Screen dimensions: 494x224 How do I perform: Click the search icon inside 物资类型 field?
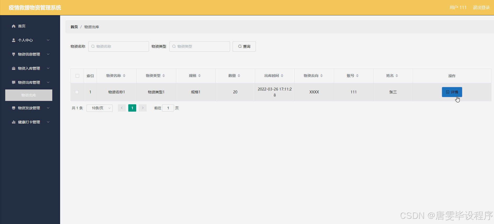coord(174,46)
